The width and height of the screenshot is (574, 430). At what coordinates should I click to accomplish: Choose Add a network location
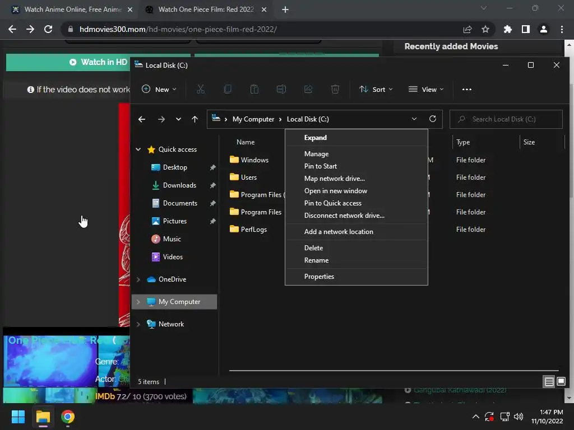(x=356, y=232)
